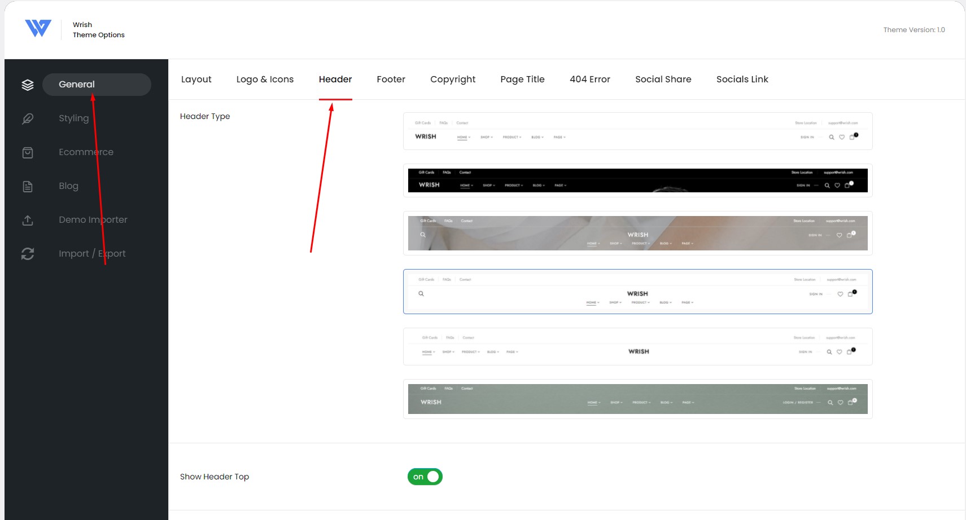Open the Logo & Icons tab

tap(265, 80)
